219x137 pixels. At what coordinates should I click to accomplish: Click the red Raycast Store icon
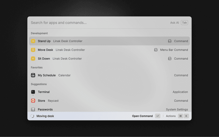pos(33,101)
